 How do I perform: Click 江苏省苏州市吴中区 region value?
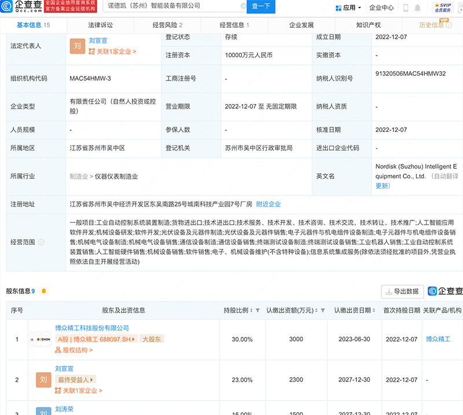(x=97, y=148)
